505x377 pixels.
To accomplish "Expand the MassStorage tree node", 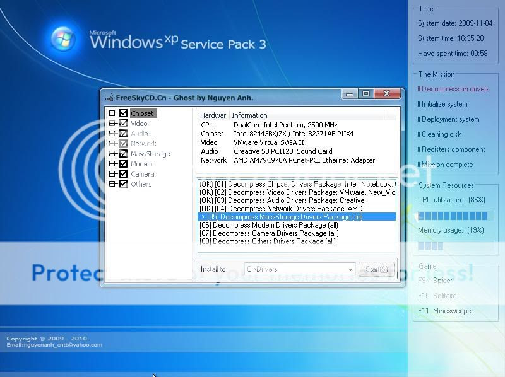I will pos(112,154).
